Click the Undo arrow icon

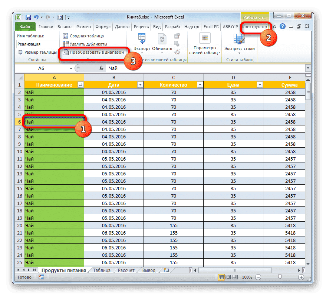click(x=35, y=17)
